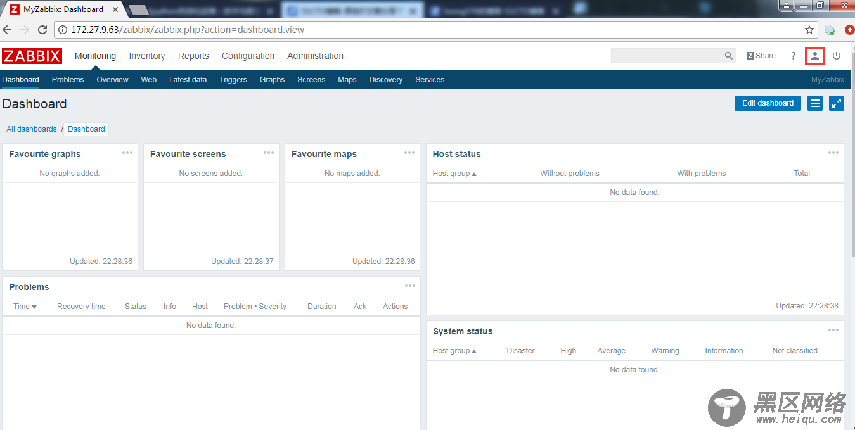Click the MyZabbix server name label
855x430 pixels.
point(828,80)
